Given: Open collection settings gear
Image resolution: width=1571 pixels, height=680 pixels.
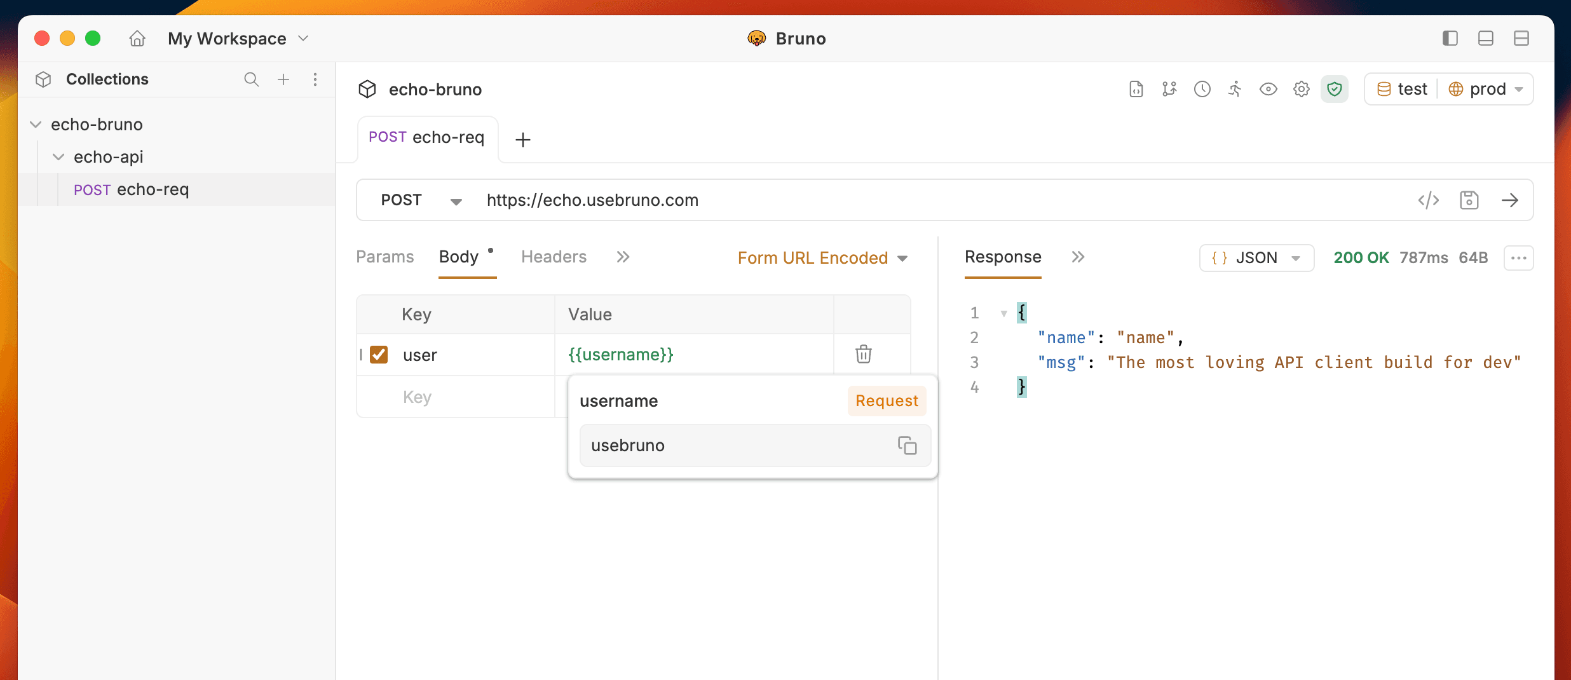Looking at the screenshot, I should click(x=1301, y=89).
